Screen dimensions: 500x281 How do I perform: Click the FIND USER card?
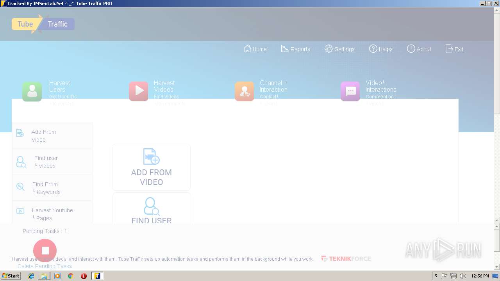point(152,208)
